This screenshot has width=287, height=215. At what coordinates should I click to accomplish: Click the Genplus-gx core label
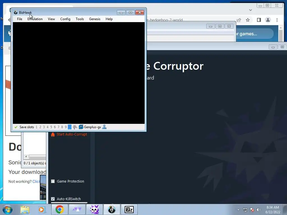tap(92, 127)
